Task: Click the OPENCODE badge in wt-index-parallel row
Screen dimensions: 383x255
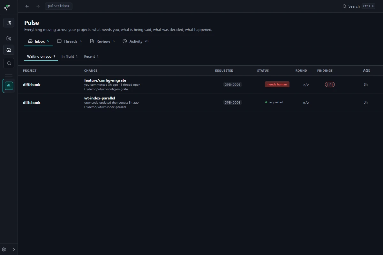Action: tap(232, 102)
